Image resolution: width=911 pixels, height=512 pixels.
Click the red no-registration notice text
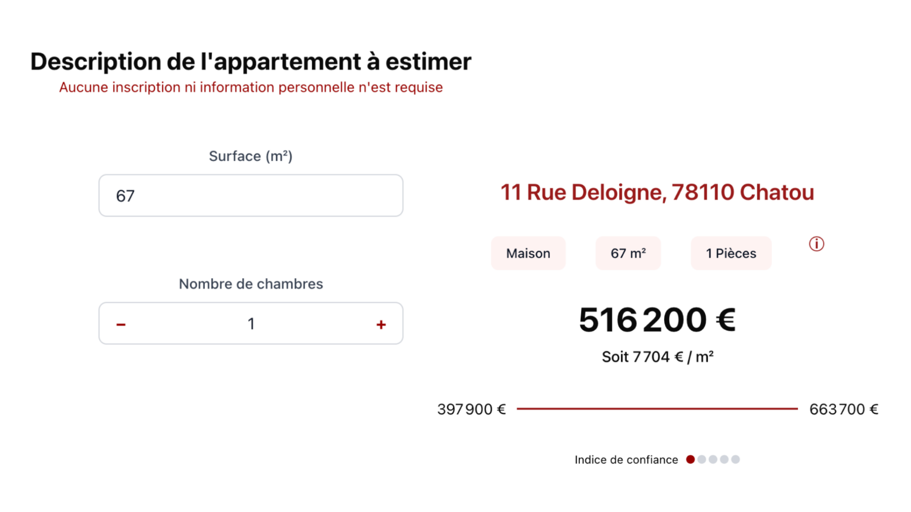pos(251,87)
